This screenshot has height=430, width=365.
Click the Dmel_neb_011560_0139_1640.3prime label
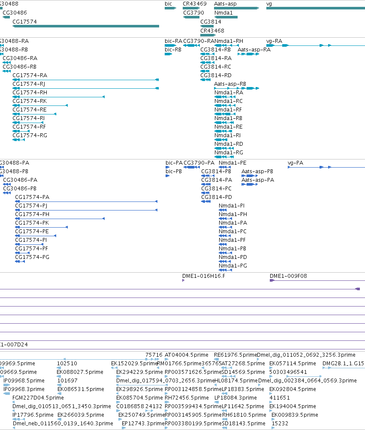[x=63, y=424]
